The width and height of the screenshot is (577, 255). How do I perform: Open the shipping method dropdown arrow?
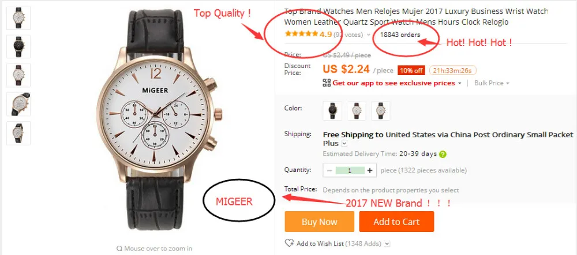[x=344, y=143]
